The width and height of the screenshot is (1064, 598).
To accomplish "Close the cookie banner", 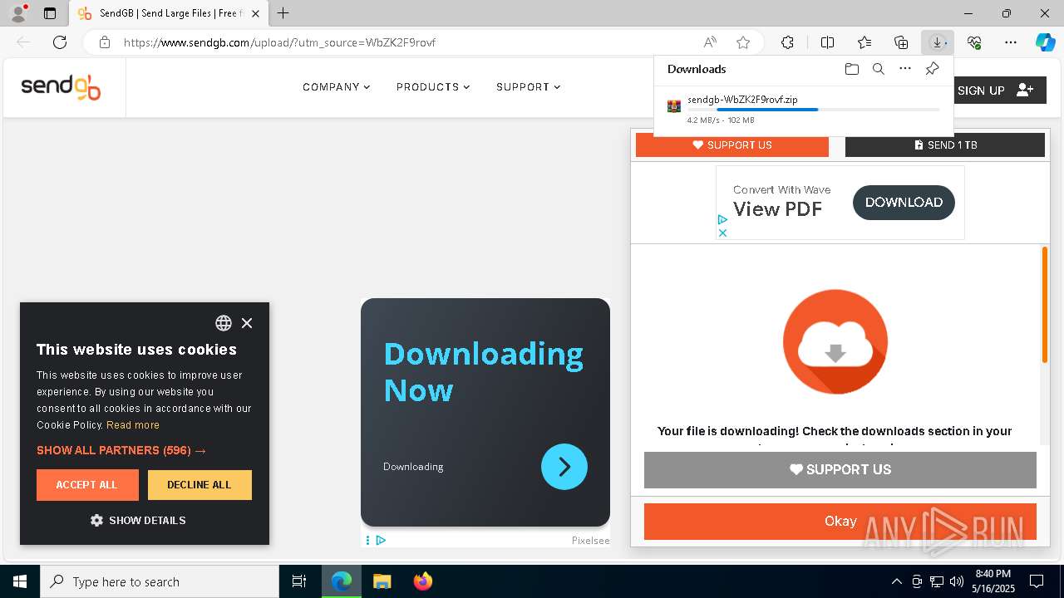I will (x=247, y=323).
